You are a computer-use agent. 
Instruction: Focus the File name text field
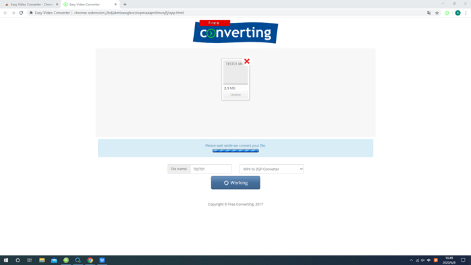coord(211,169)
